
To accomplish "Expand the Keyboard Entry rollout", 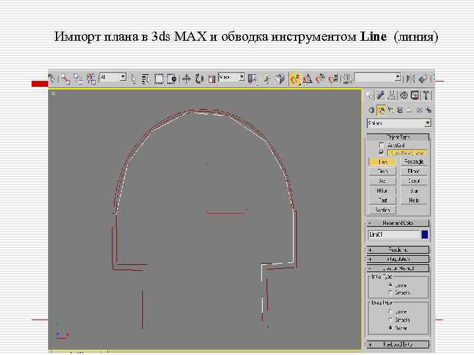I will tap(398, 344).
